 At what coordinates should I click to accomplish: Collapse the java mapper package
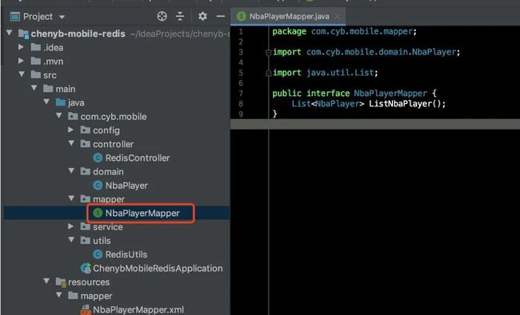71,198
